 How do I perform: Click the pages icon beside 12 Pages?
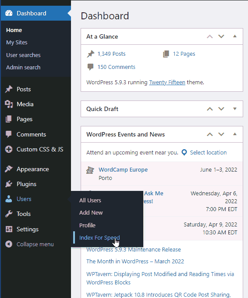pos(166,54)
